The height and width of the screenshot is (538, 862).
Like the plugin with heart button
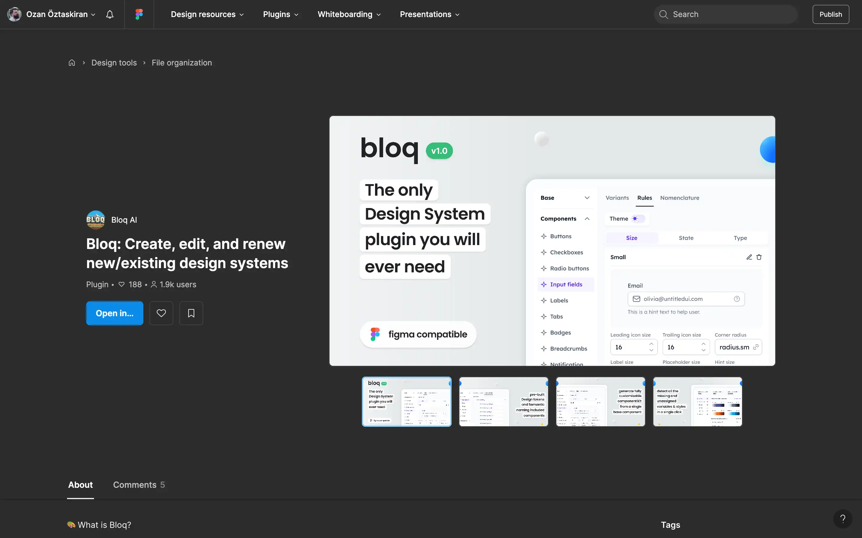(x=161, y=313)
